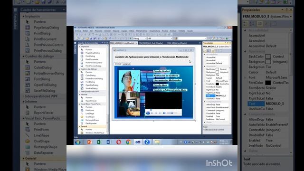Screen dimensions: 304x171
Task: Select the ReportViewer toolbox control
Action: tap(91, 101)
